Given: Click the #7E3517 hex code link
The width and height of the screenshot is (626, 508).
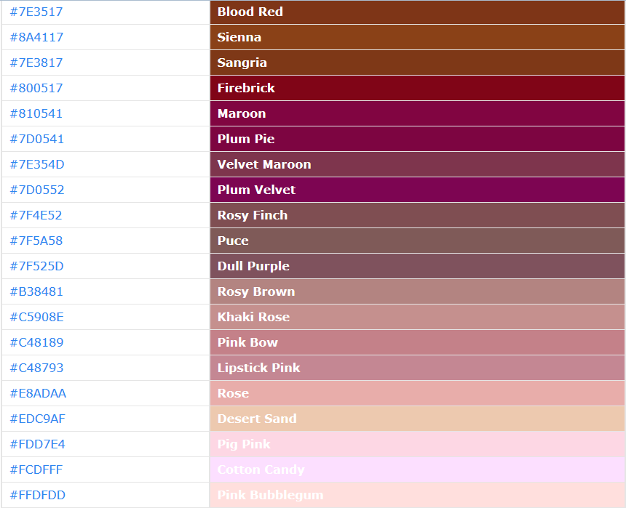Looking at the screenshot, I should pyautogui.click(x=33, y=12).
